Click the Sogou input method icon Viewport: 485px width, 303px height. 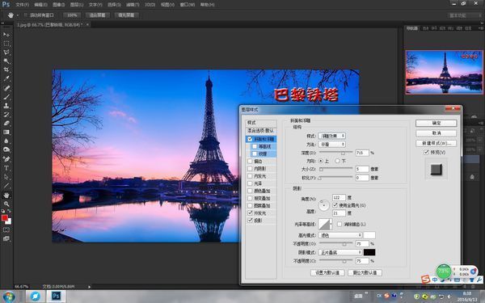click(426, 280)
